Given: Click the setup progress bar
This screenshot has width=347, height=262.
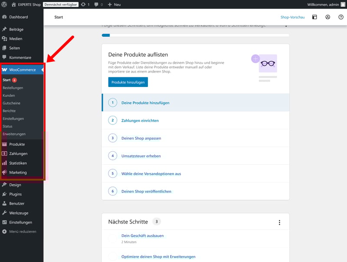Looking at the screenshot, I should [195, 35].
